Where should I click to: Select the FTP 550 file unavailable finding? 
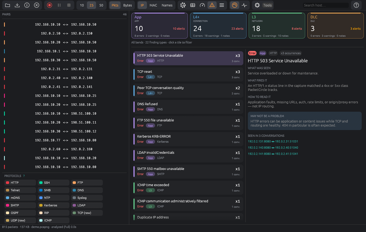click(x=188, y=123)
